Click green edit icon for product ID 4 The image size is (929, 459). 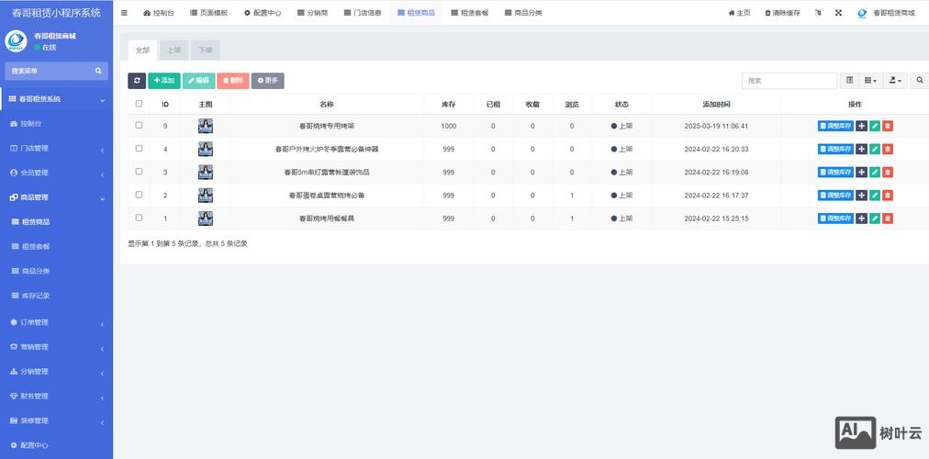(875, 149)
